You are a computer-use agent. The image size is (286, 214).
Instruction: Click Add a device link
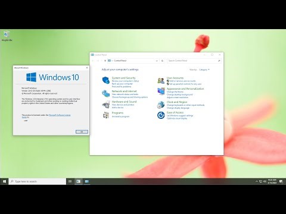(117, 108)
